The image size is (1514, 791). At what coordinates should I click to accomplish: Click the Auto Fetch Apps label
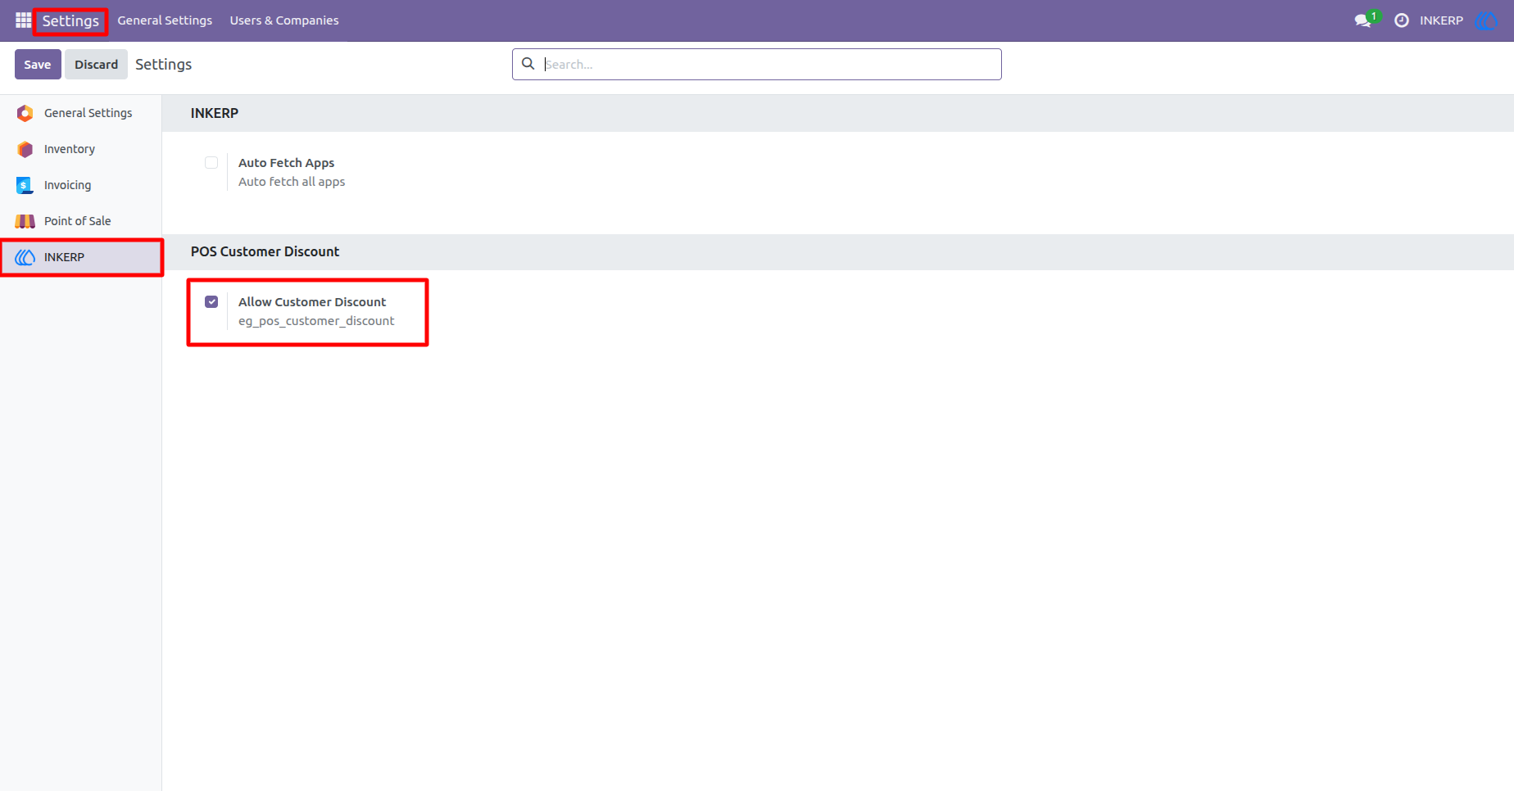pyautogui.click(x=286, y=163)
